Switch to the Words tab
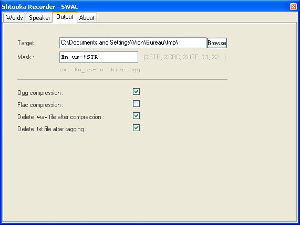The height and width of the screenshot is (225, 300). point(14,18)
